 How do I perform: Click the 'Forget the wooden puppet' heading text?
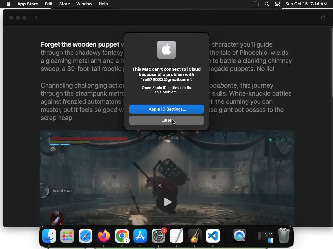(x=80, y=44)
